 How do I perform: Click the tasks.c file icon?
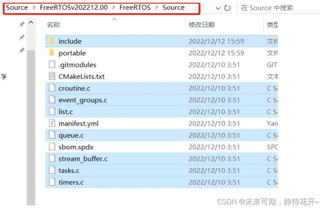[52, 170]
